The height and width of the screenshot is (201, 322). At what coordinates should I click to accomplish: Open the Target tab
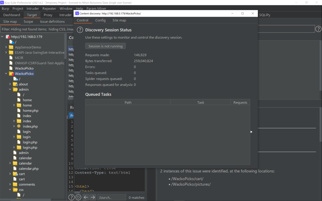[32, 15]
